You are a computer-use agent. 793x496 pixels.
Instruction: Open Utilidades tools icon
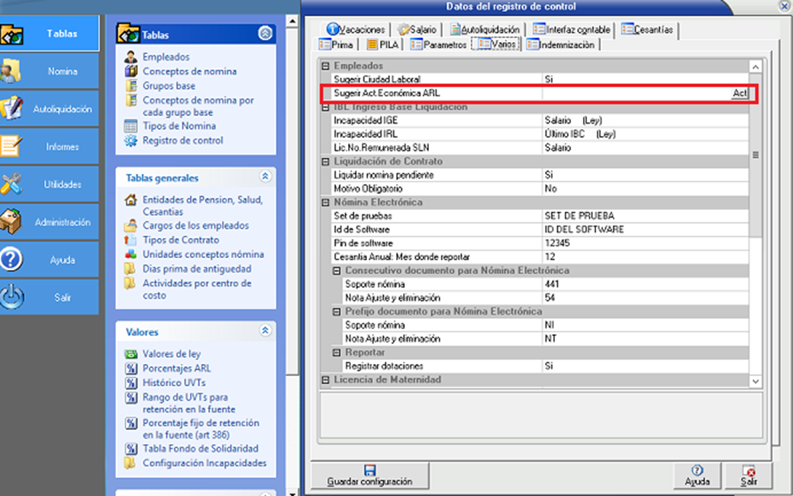click(x=11, y=184)
